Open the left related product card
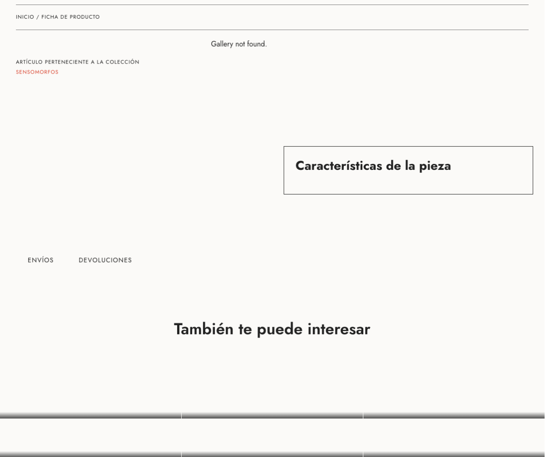This screenshot has width=545, height=457. (x=90, y=435)
